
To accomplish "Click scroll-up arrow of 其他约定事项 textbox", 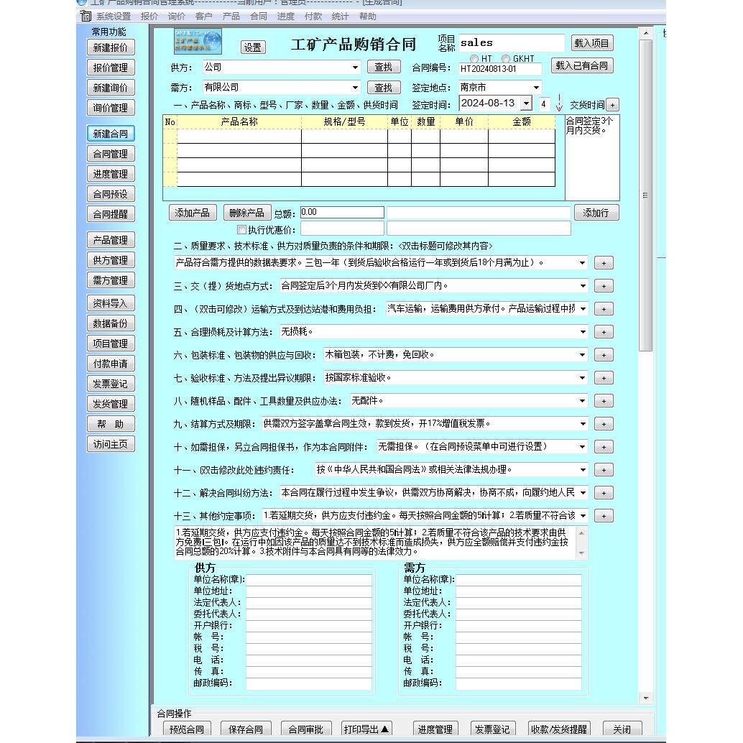I will pyautogui.click(x=581, y=533).
